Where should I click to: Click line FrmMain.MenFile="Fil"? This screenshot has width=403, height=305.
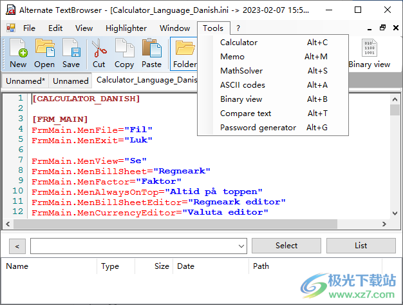(x=92, y=130)
